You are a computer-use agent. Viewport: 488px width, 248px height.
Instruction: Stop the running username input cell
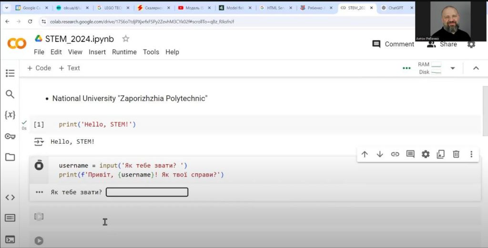(x=39, y=165)
